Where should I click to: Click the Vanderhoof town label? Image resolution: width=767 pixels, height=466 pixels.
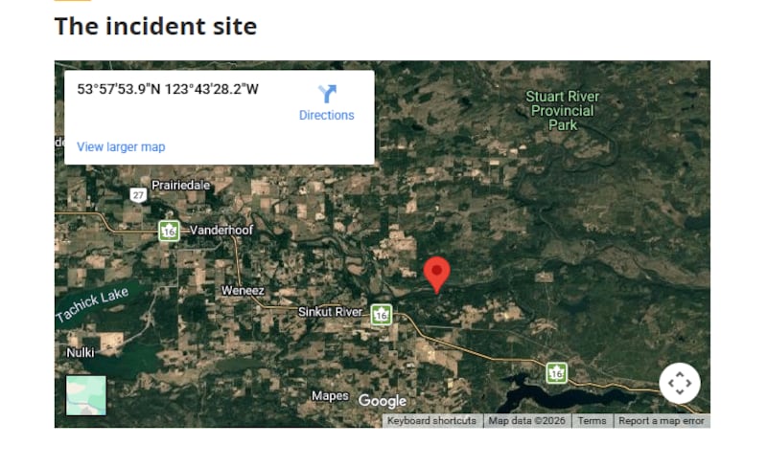coord(221,230)
